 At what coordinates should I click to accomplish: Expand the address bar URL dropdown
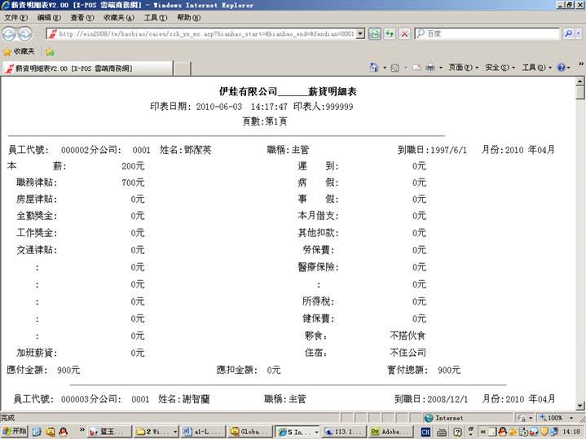[x=361, y=33]
